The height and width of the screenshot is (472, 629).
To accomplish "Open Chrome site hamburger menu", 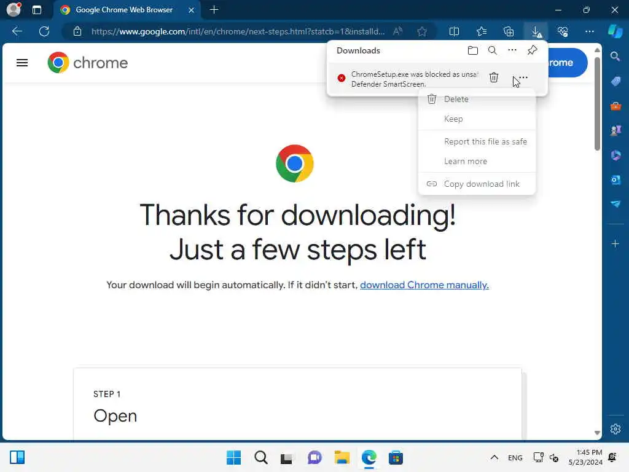I will click(x=22, y=63).
